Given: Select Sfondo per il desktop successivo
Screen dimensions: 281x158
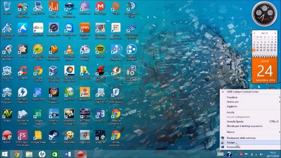Looking at the screenshot, I should click(x=250, y=126).
